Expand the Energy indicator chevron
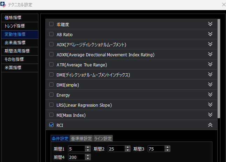 [210, 95]
